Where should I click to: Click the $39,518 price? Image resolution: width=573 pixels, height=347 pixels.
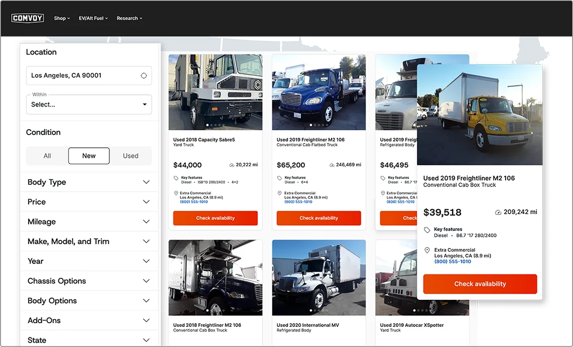click(x=442, y=212)
